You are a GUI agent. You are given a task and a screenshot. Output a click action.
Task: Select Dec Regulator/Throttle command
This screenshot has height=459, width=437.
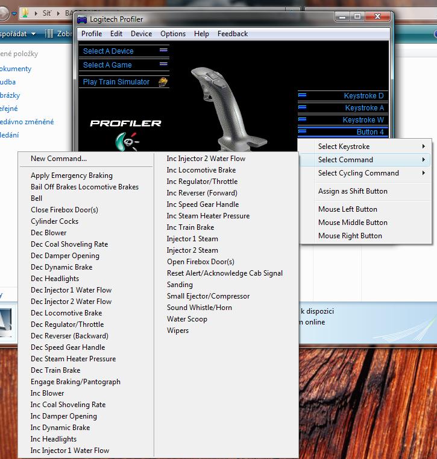click(68, 324)
